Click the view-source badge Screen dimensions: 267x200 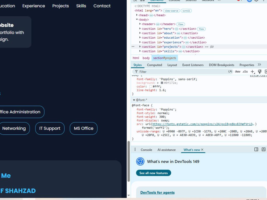[171, 11]
